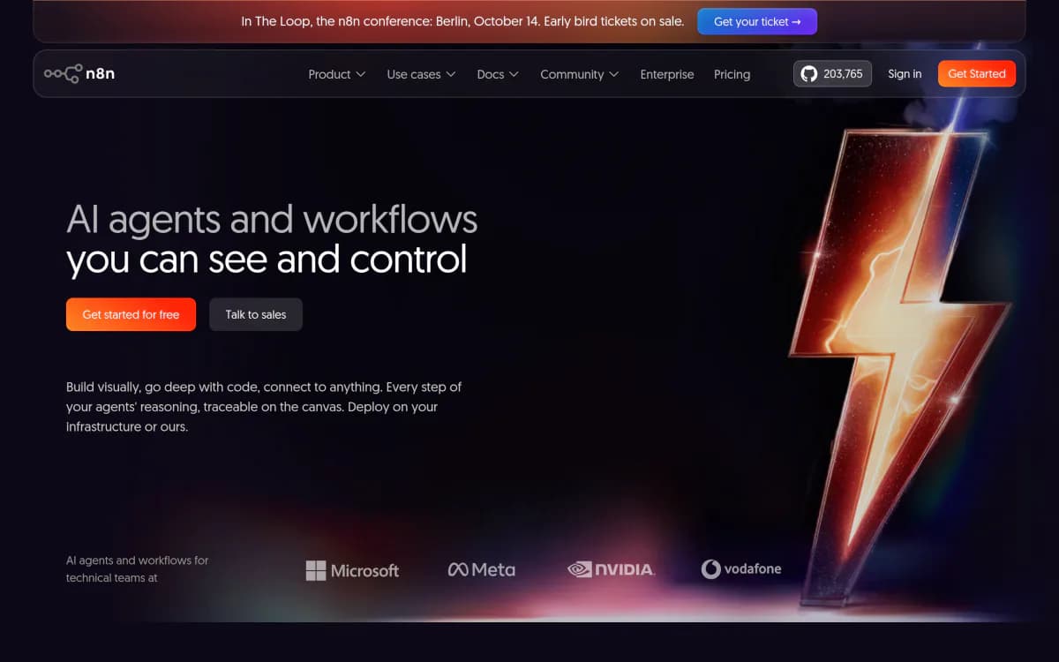Screen dimensions: 1059x662
Task: Click the conference announcement banner text
Action: tap(462, 21)
